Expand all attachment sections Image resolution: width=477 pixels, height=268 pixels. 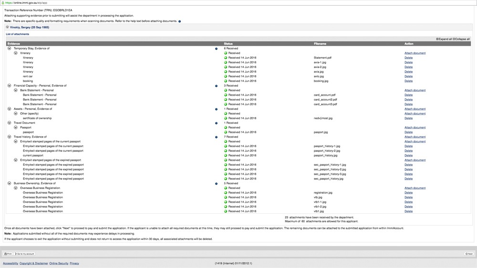click(x=444, y=39)
